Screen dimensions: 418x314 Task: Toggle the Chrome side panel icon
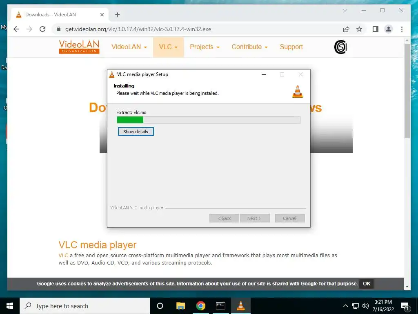[376, 29]
